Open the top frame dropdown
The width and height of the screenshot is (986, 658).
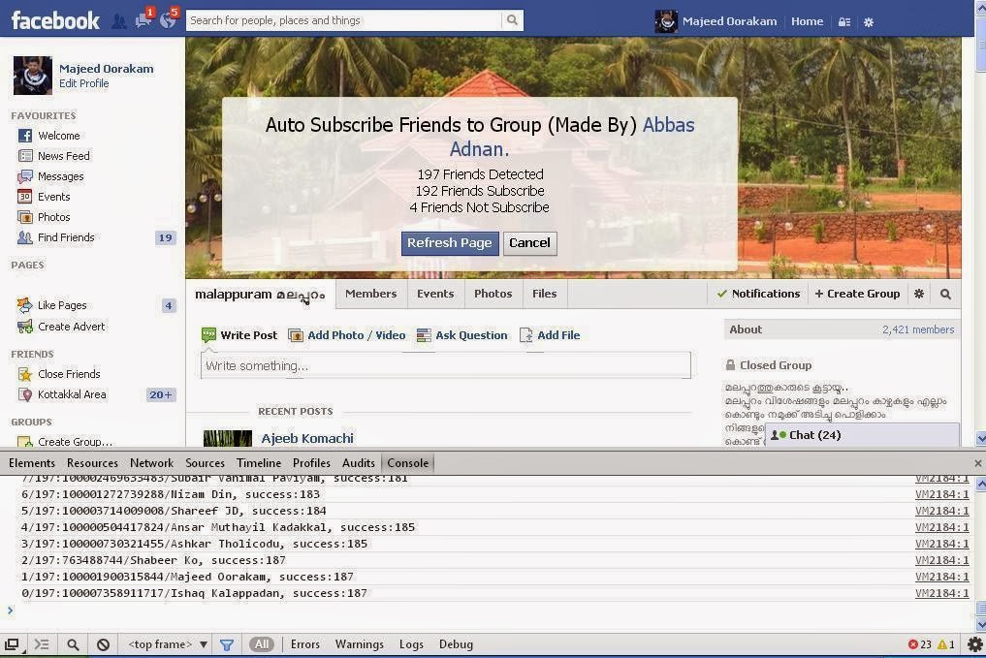click(168, 644)
